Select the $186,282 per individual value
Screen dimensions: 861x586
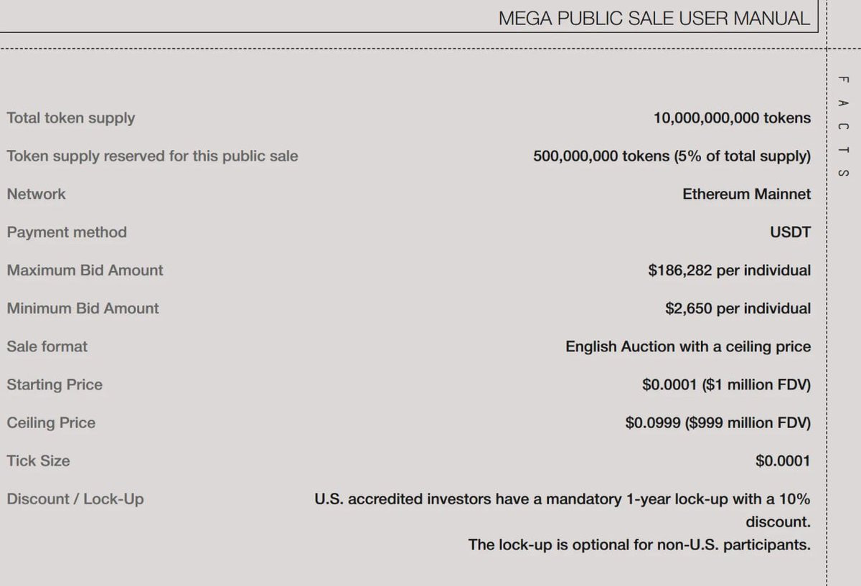730,270
